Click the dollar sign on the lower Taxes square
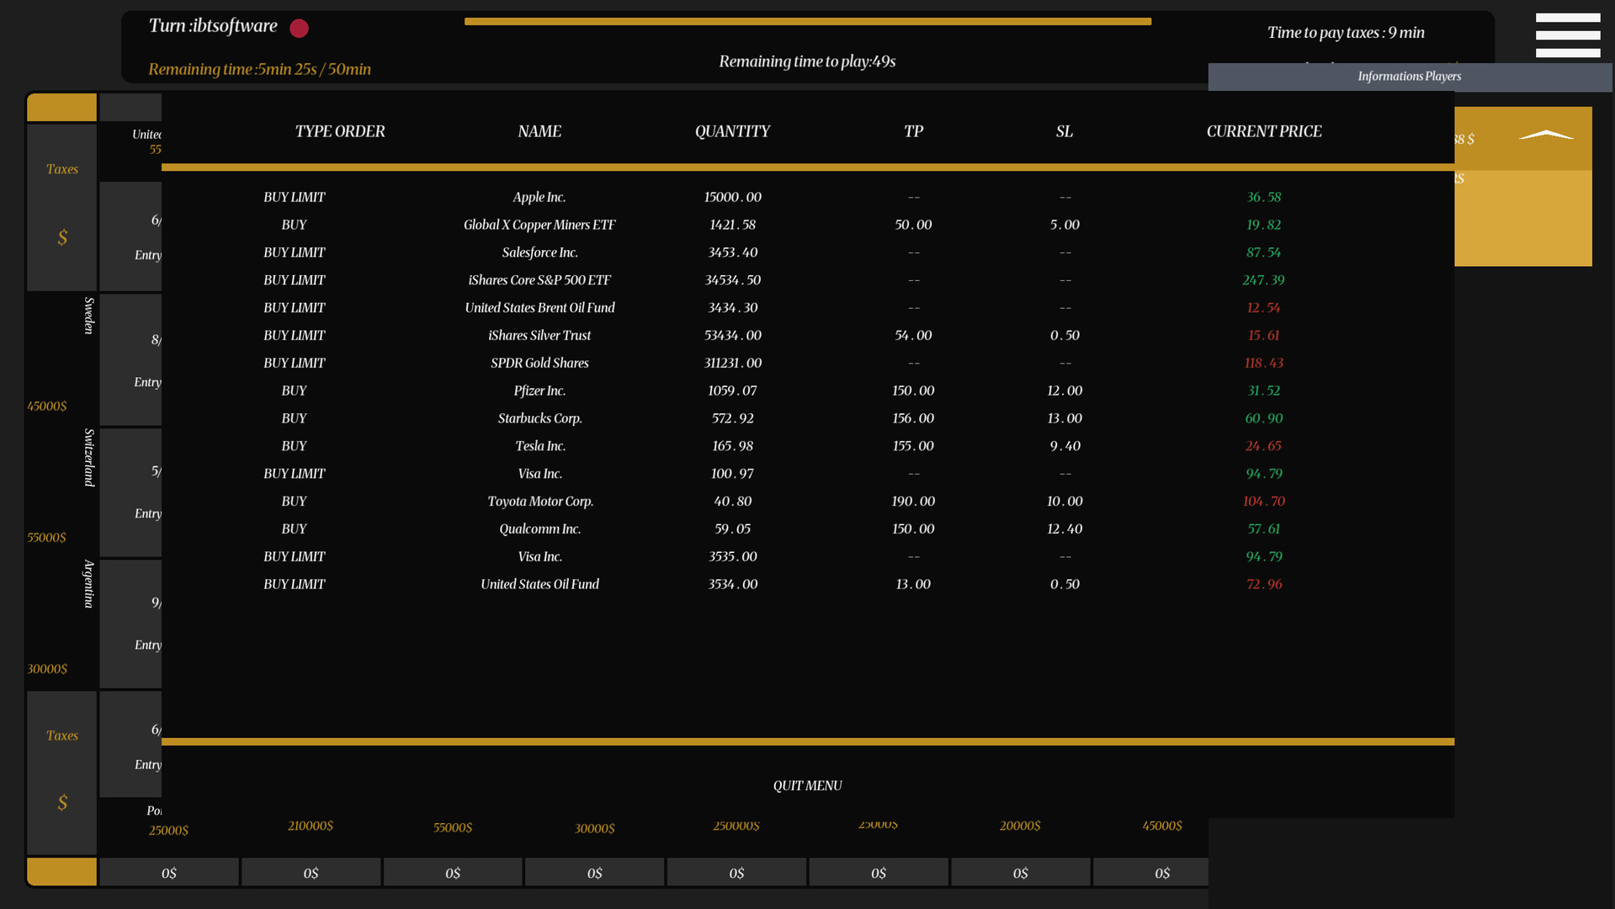The width and height of the screenshot is (1615, 909). 61,804
